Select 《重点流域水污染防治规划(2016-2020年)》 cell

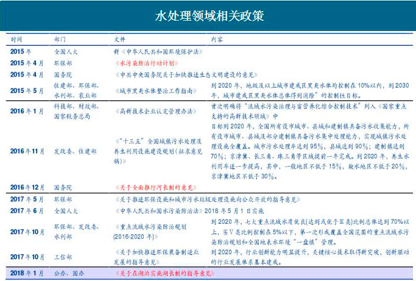click(150, 232)
